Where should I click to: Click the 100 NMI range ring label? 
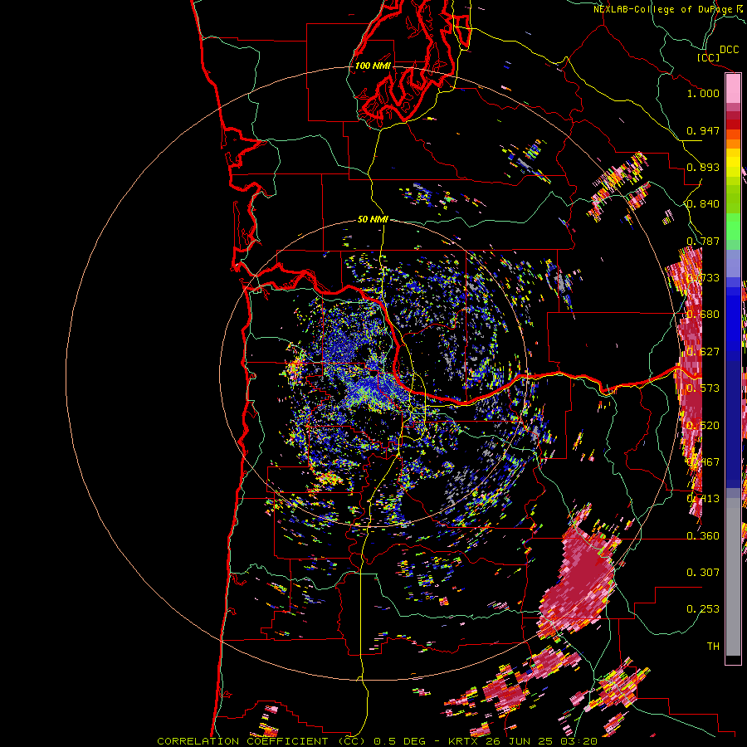pos(373,66)
